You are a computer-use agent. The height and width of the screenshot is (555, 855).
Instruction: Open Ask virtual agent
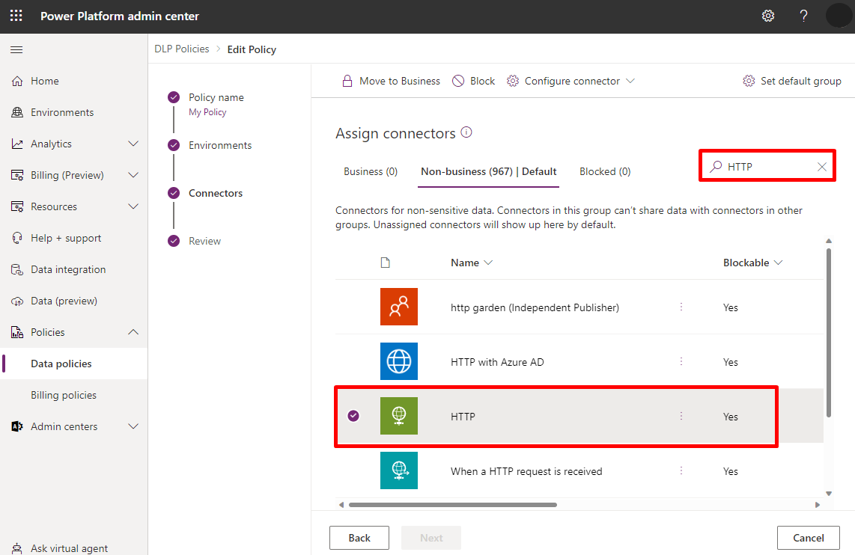[69, 548]
